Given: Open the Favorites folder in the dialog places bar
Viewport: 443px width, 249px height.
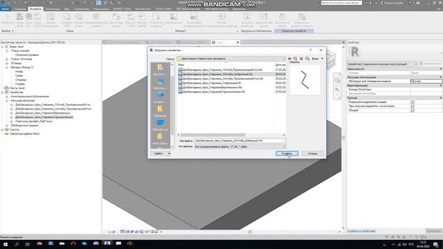Looking at the screenshot, I should coord(160,111).
